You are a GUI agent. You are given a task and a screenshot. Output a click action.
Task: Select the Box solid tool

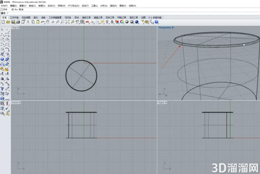point(2,59)
